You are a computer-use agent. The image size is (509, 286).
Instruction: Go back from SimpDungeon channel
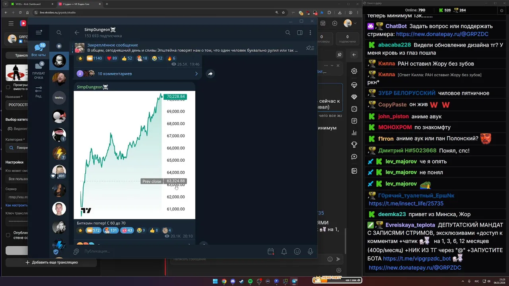point(77,33)
